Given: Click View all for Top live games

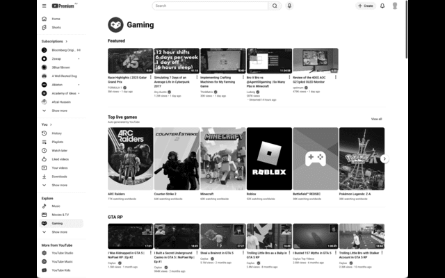Looking at the screenshot, I should point(376,119).
